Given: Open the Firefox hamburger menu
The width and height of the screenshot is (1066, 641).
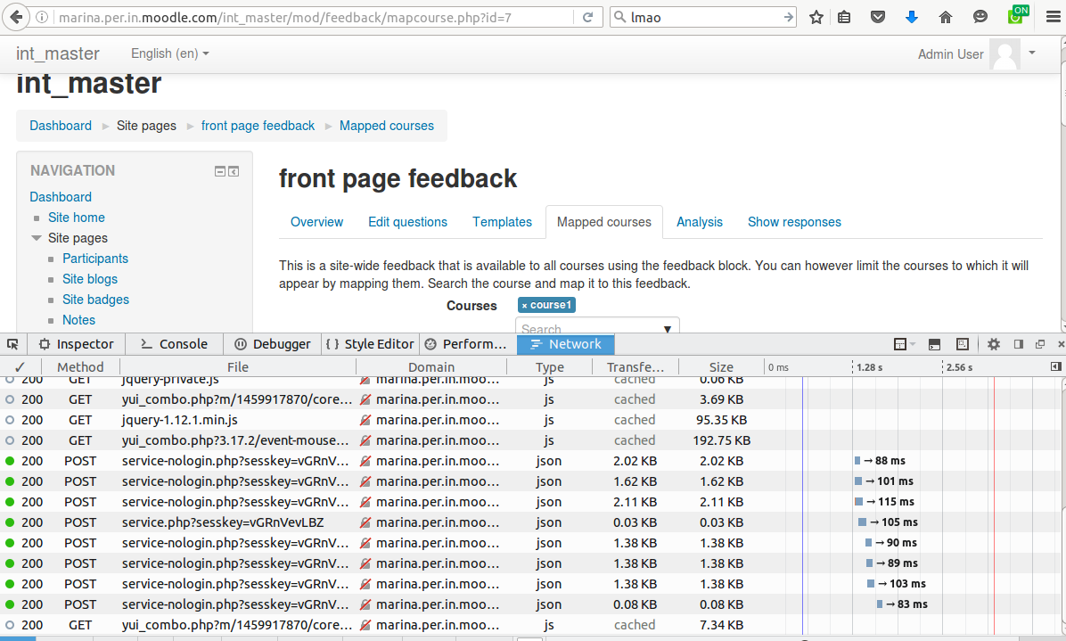Looking at the screenshot, I should tap(1054, 17).
